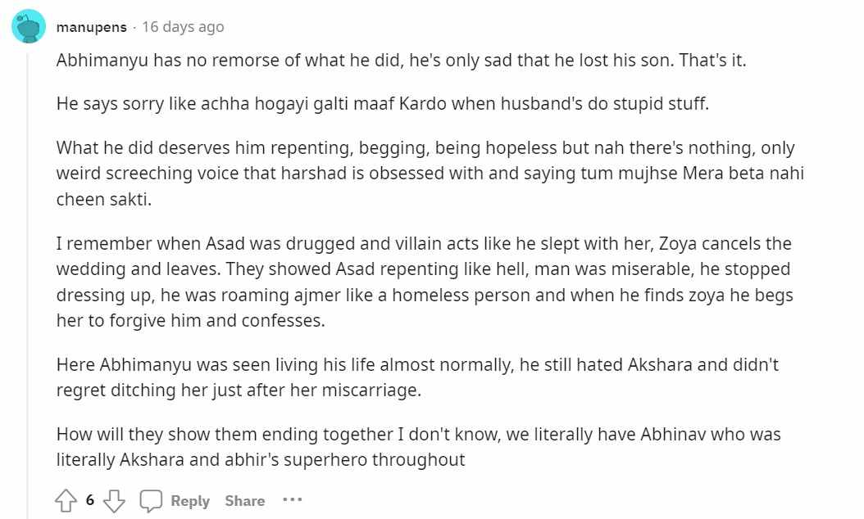Open the Share menu item
864x519 pixels.
243,500
